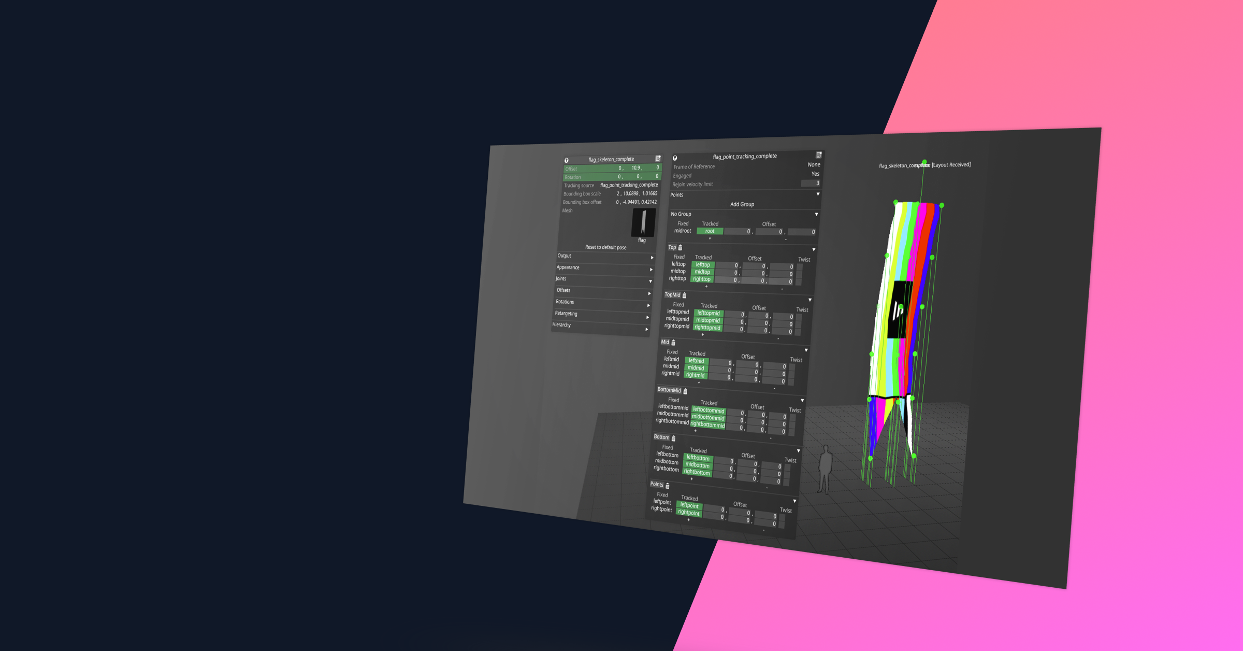Add a point with plus under midroot
This screenshot has height=651, width=1243.
(x=710, y=238)
